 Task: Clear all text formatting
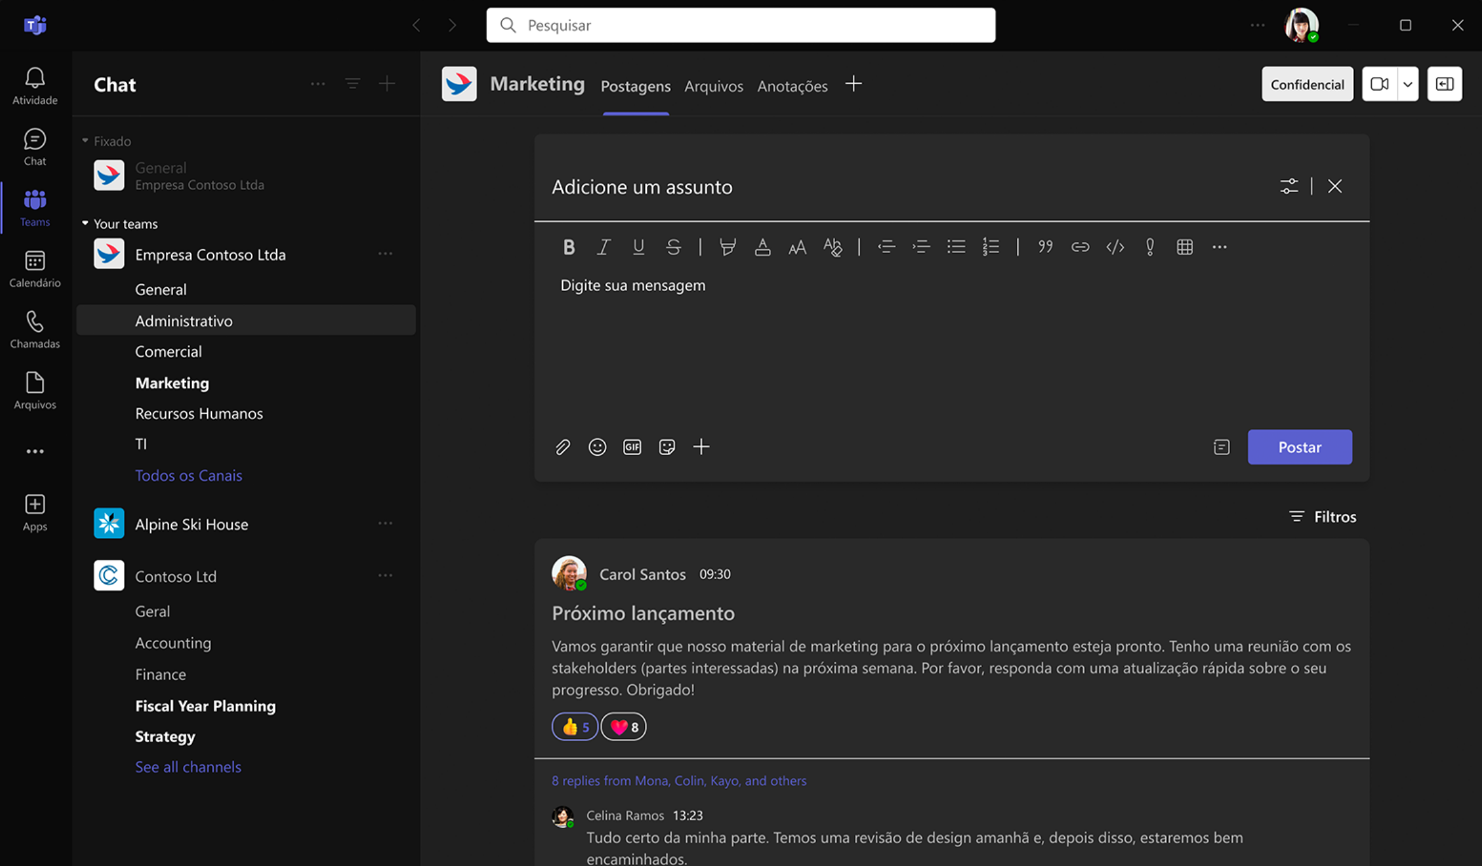tap(832, 247)
